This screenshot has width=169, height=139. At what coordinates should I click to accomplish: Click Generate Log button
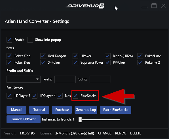[86, 110]
